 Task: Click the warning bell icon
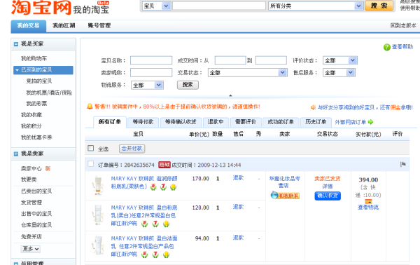tap(90, 107)
